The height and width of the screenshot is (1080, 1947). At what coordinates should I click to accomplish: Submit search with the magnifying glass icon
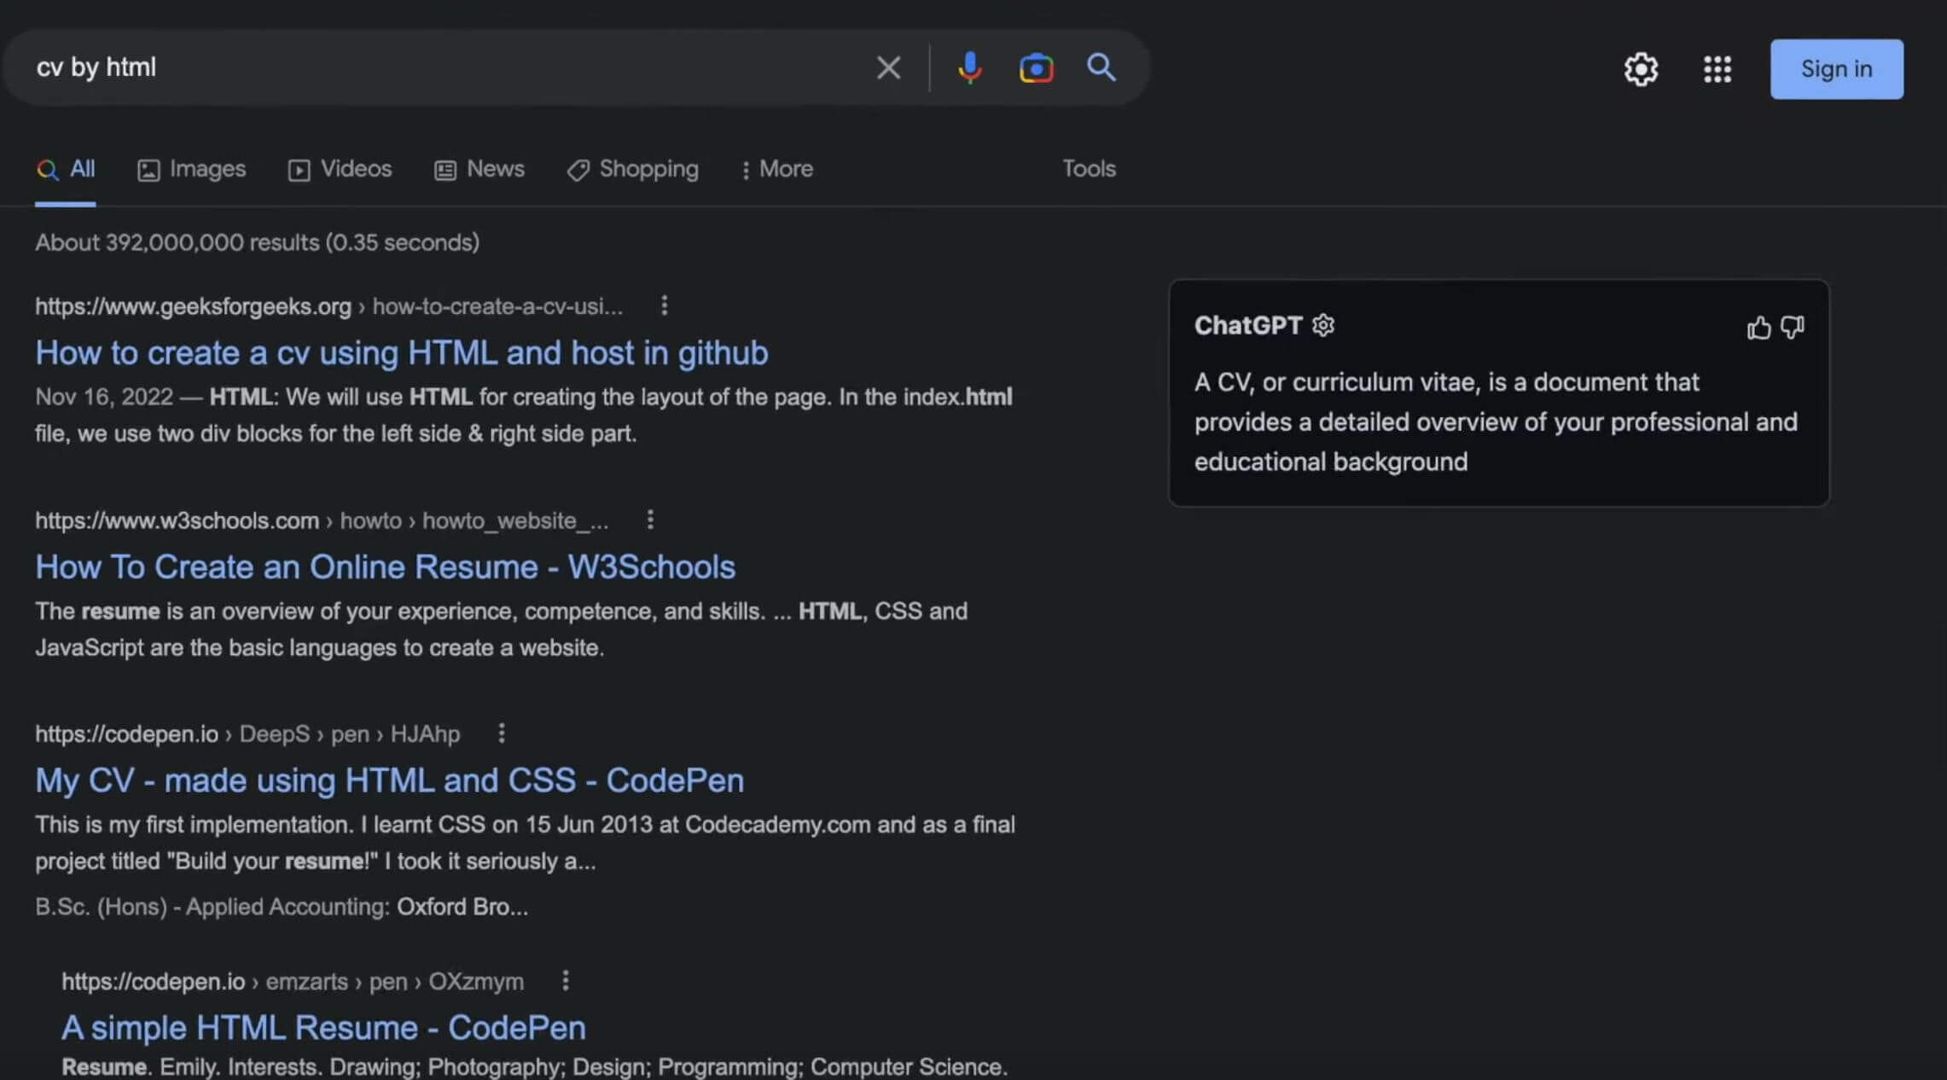[1101, 67]
